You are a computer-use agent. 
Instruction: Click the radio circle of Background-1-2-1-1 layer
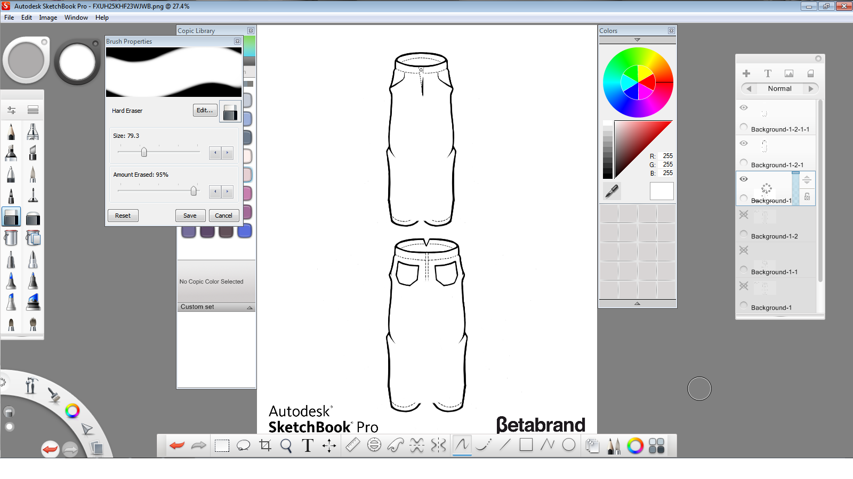[x=744, y=127]
